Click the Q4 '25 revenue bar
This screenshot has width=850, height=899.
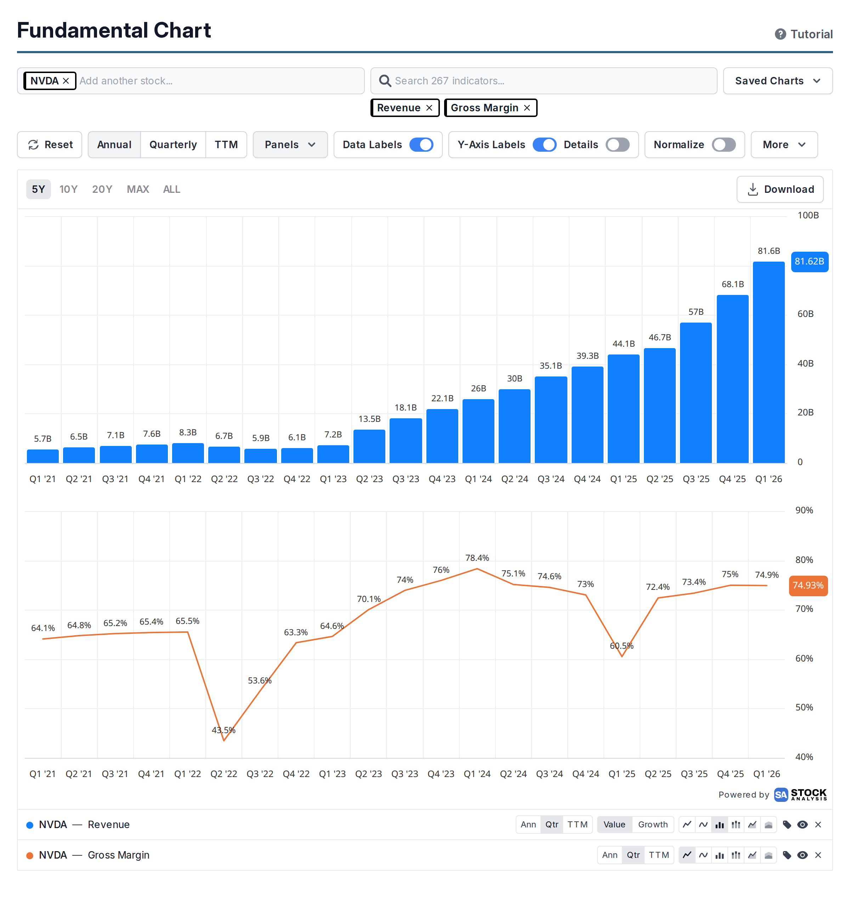[x=733, y=379]
